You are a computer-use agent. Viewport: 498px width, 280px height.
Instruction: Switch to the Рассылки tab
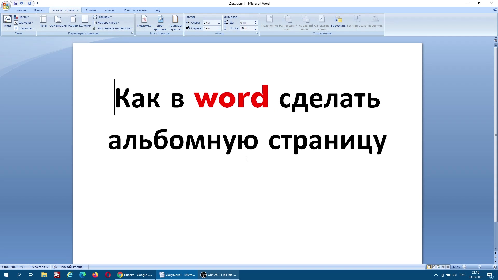click(110, 10)
